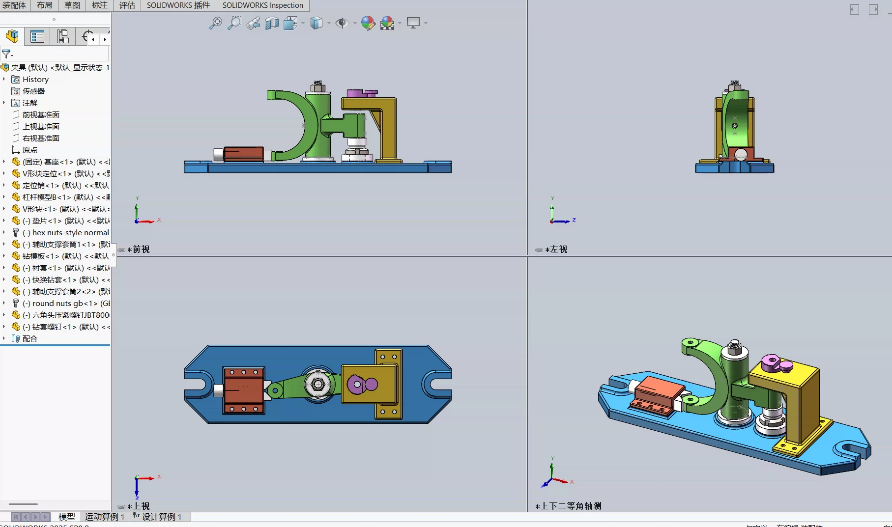Viewport: 892px width, 527px height.
Task: Switch to the PropertyManager panel tab
Action: tap(37, 36)
